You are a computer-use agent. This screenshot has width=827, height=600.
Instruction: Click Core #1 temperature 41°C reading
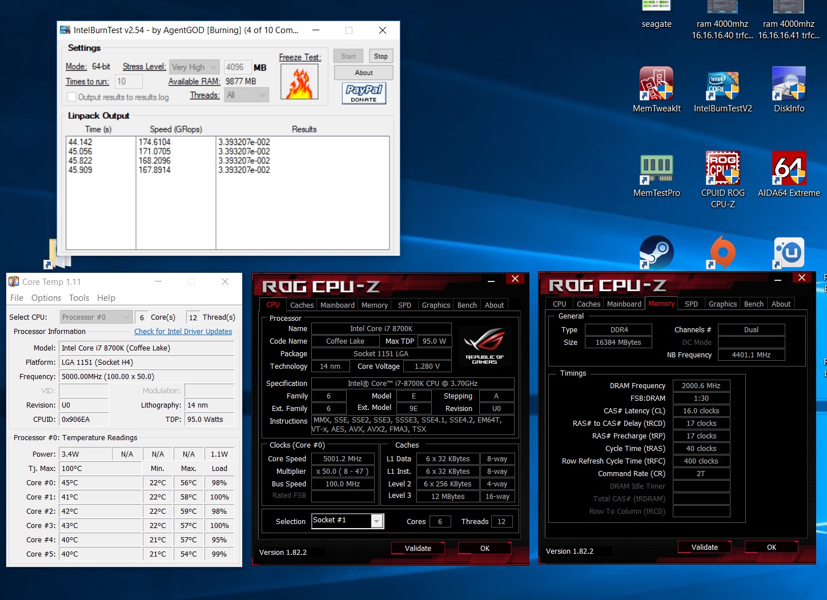(x=100, y=497)
